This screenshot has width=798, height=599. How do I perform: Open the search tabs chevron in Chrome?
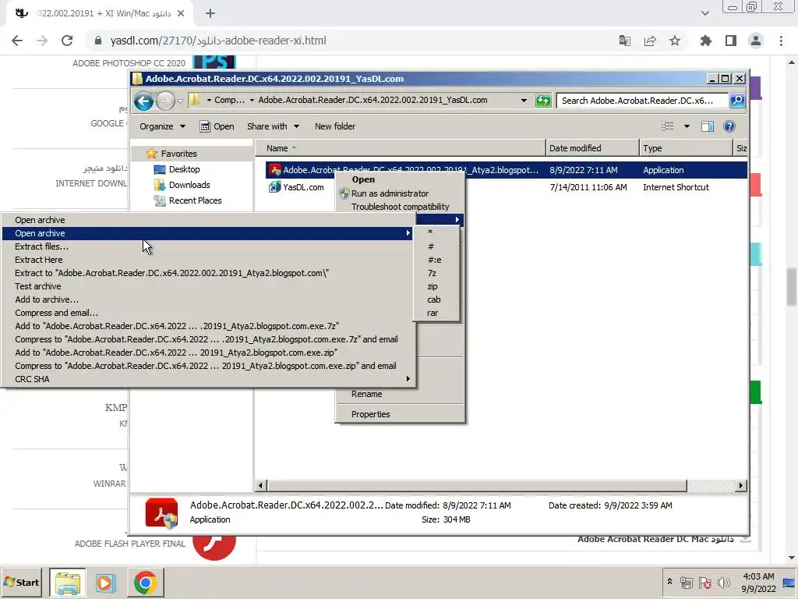[704, 13]
